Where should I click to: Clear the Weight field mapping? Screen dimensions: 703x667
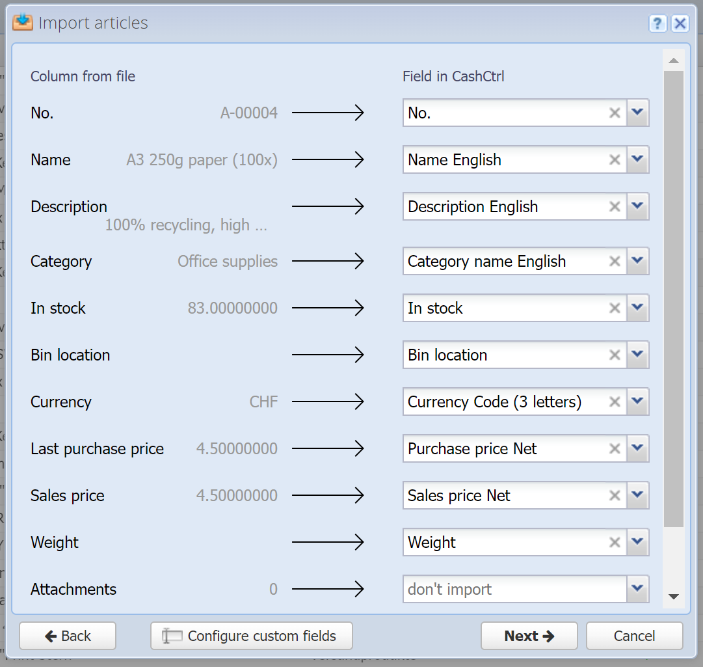tap(615, 542)
